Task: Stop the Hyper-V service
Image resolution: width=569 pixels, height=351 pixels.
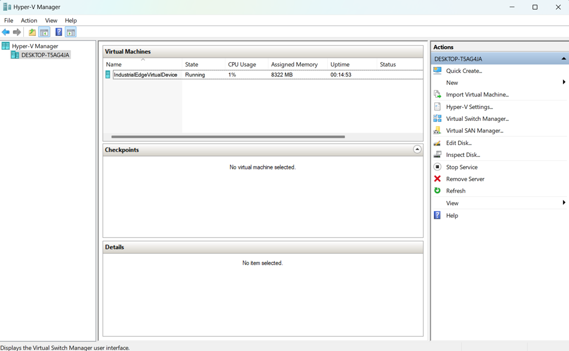Action: (x=461, y=167)
